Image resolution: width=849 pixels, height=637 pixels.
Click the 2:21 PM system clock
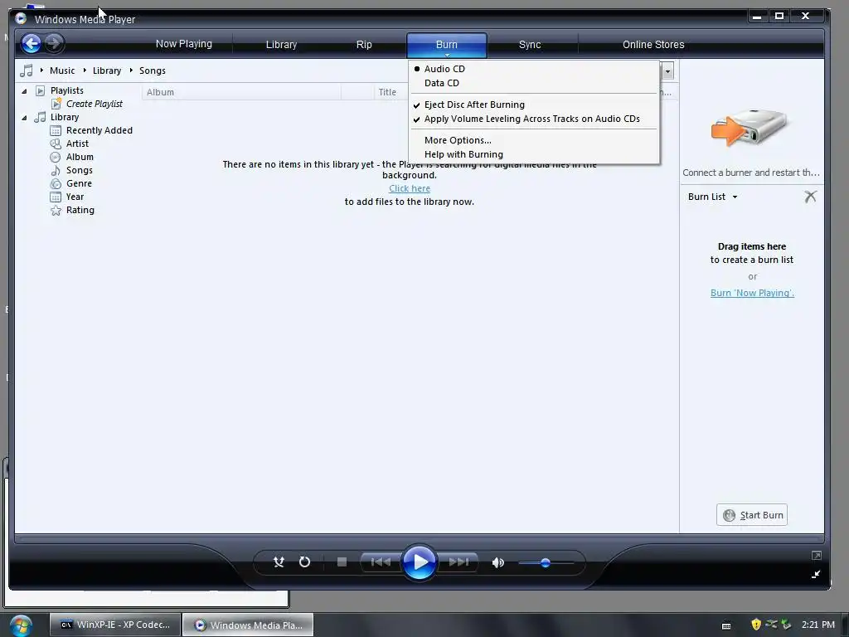coord(818,625)
